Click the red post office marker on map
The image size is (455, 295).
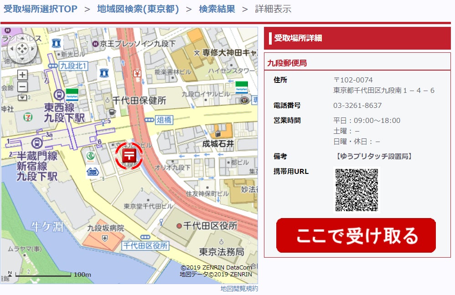129,156
